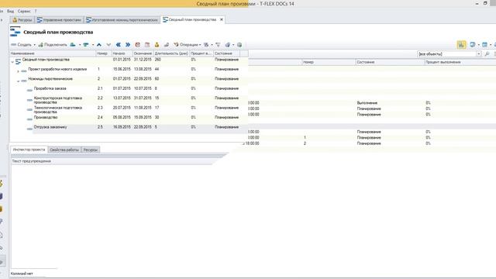Open the dropdown arrow after the teal icon
Image resolution: width=496 pixels, height=279 pixels.
93,45
